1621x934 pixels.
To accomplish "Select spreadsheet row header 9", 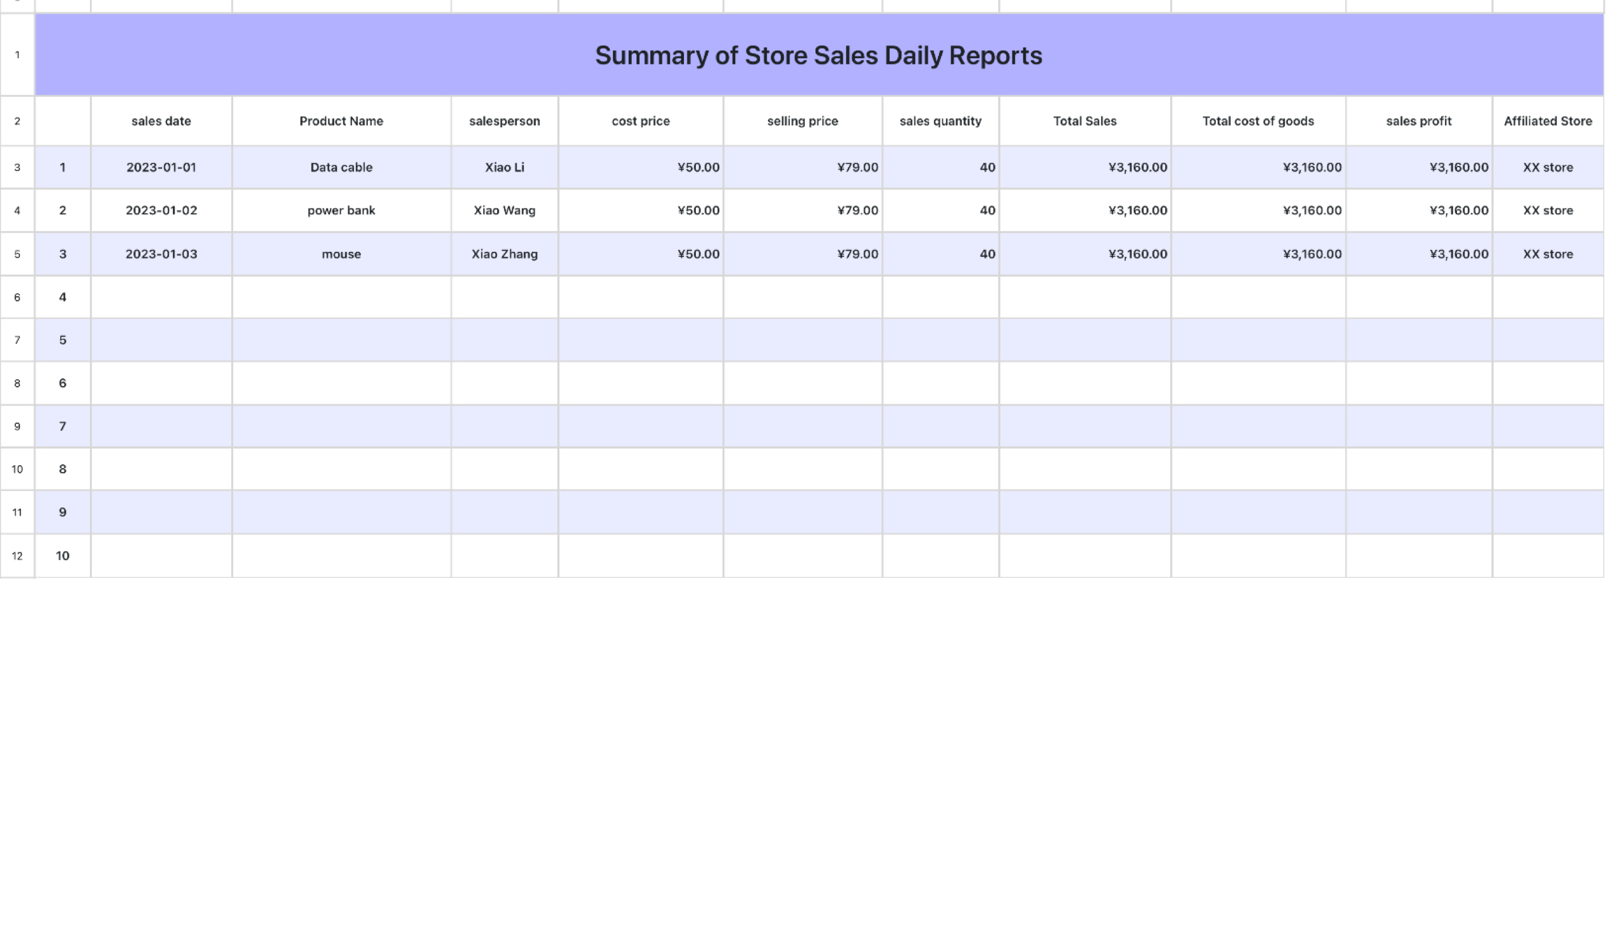I will pyautogui.click(x=17, y=426).
